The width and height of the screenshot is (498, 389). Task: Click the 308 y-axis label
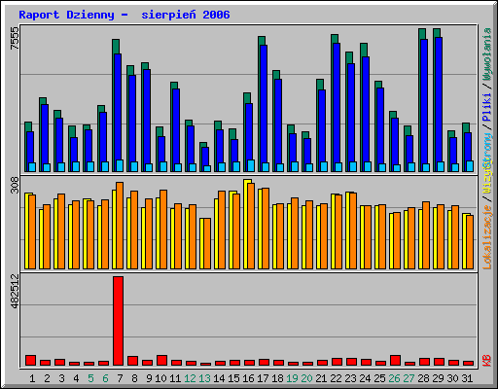[15, 185]
